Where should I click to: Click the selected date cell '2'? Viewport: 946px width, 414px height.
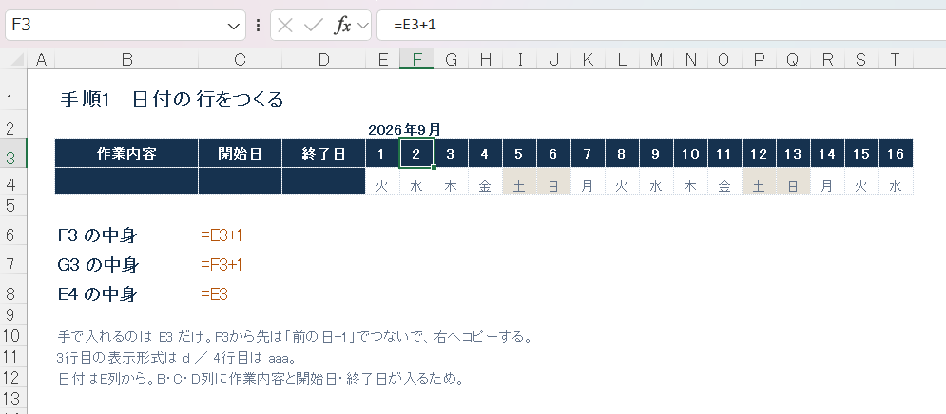coord(416,154)
